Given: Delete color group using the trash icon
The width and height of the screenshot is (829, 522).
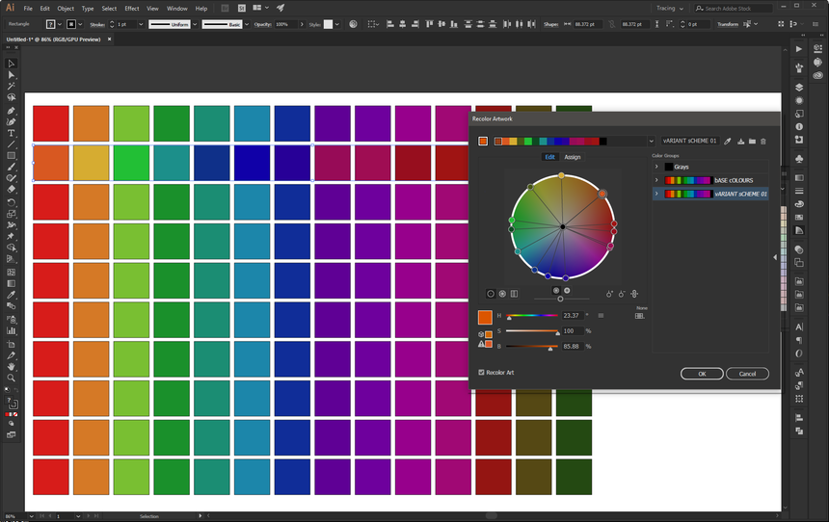Looking at the screenshot, I should point(762,142).
